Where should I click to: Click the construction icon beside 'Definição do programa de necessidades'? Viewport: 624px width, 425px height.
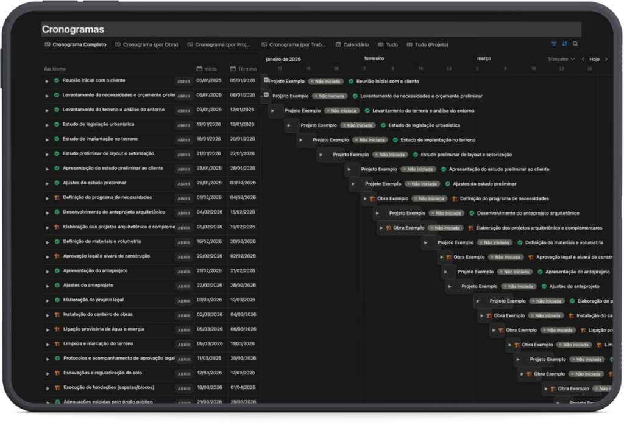(x=57, y=198)
